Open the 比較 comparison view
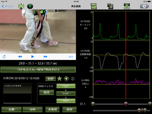This screenshot has width=152, height=114. [11, 109]
